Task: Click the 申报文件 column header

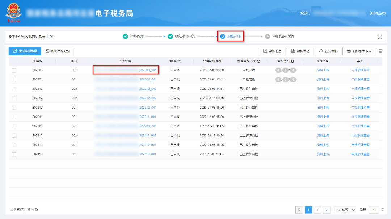Action: tap(125, 61)
